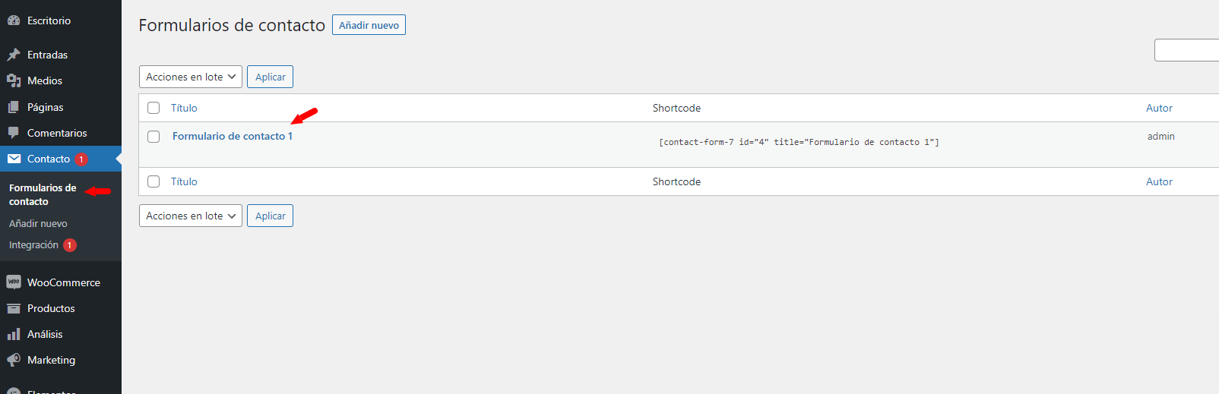Click the Entradas pin icon
This screenshot has width=1219, height=394.
click(14, 55)
